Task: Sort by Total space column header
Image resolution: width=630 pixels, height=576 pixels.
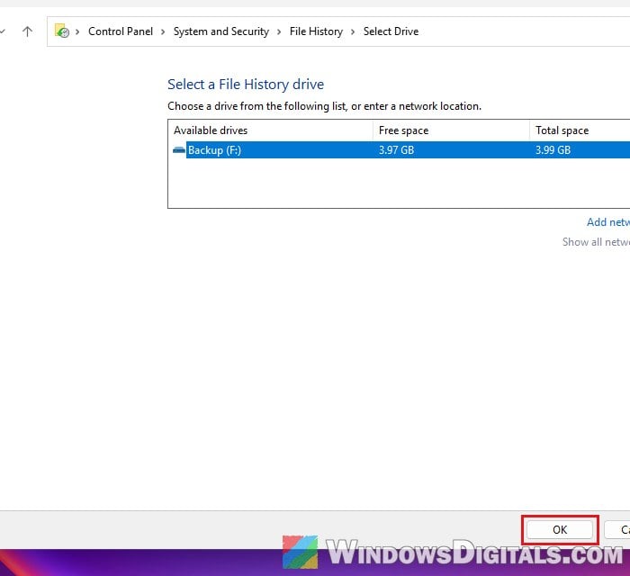Action: pyautogui.click(x=580, y=130)
